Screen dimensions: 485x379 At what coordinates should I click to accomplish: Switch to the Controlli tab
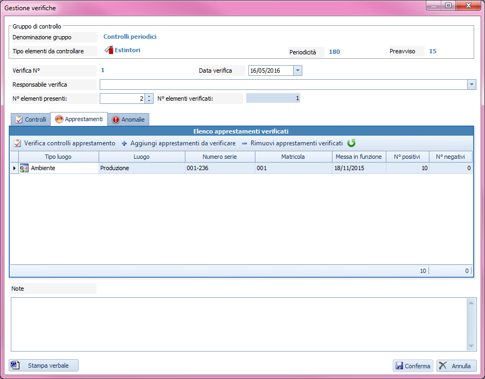31,120
